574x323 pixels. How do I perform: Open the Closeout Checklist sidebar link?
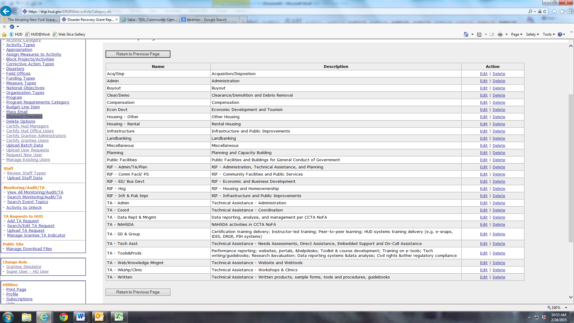(x=24, y=117)
